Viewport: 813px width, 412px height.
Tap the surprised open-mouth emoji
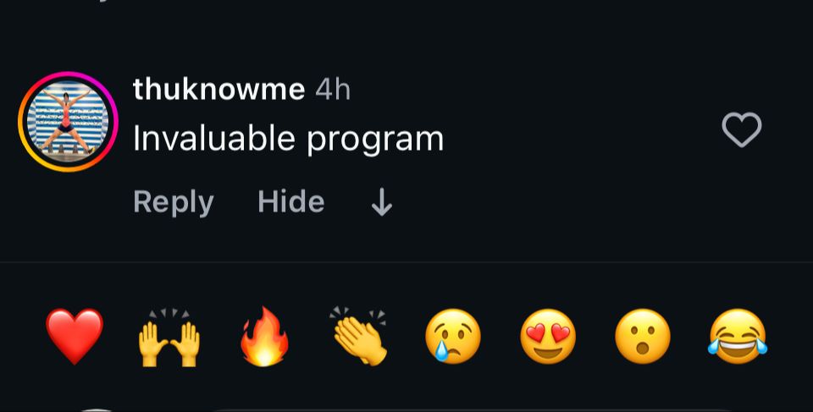point(643,336)
